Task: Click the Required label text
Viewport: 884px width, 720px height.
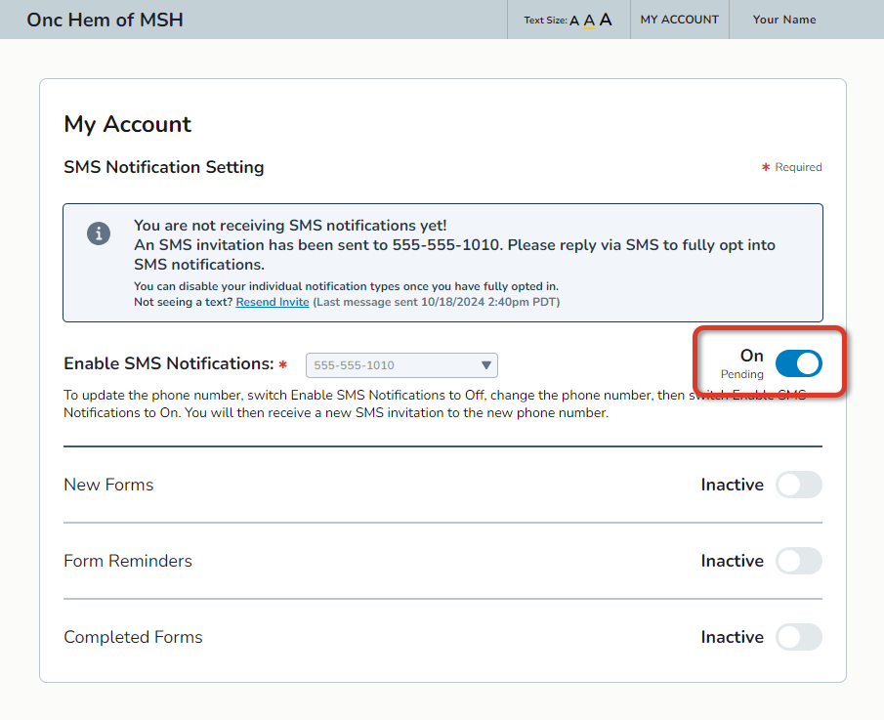Action: (798, 167)
